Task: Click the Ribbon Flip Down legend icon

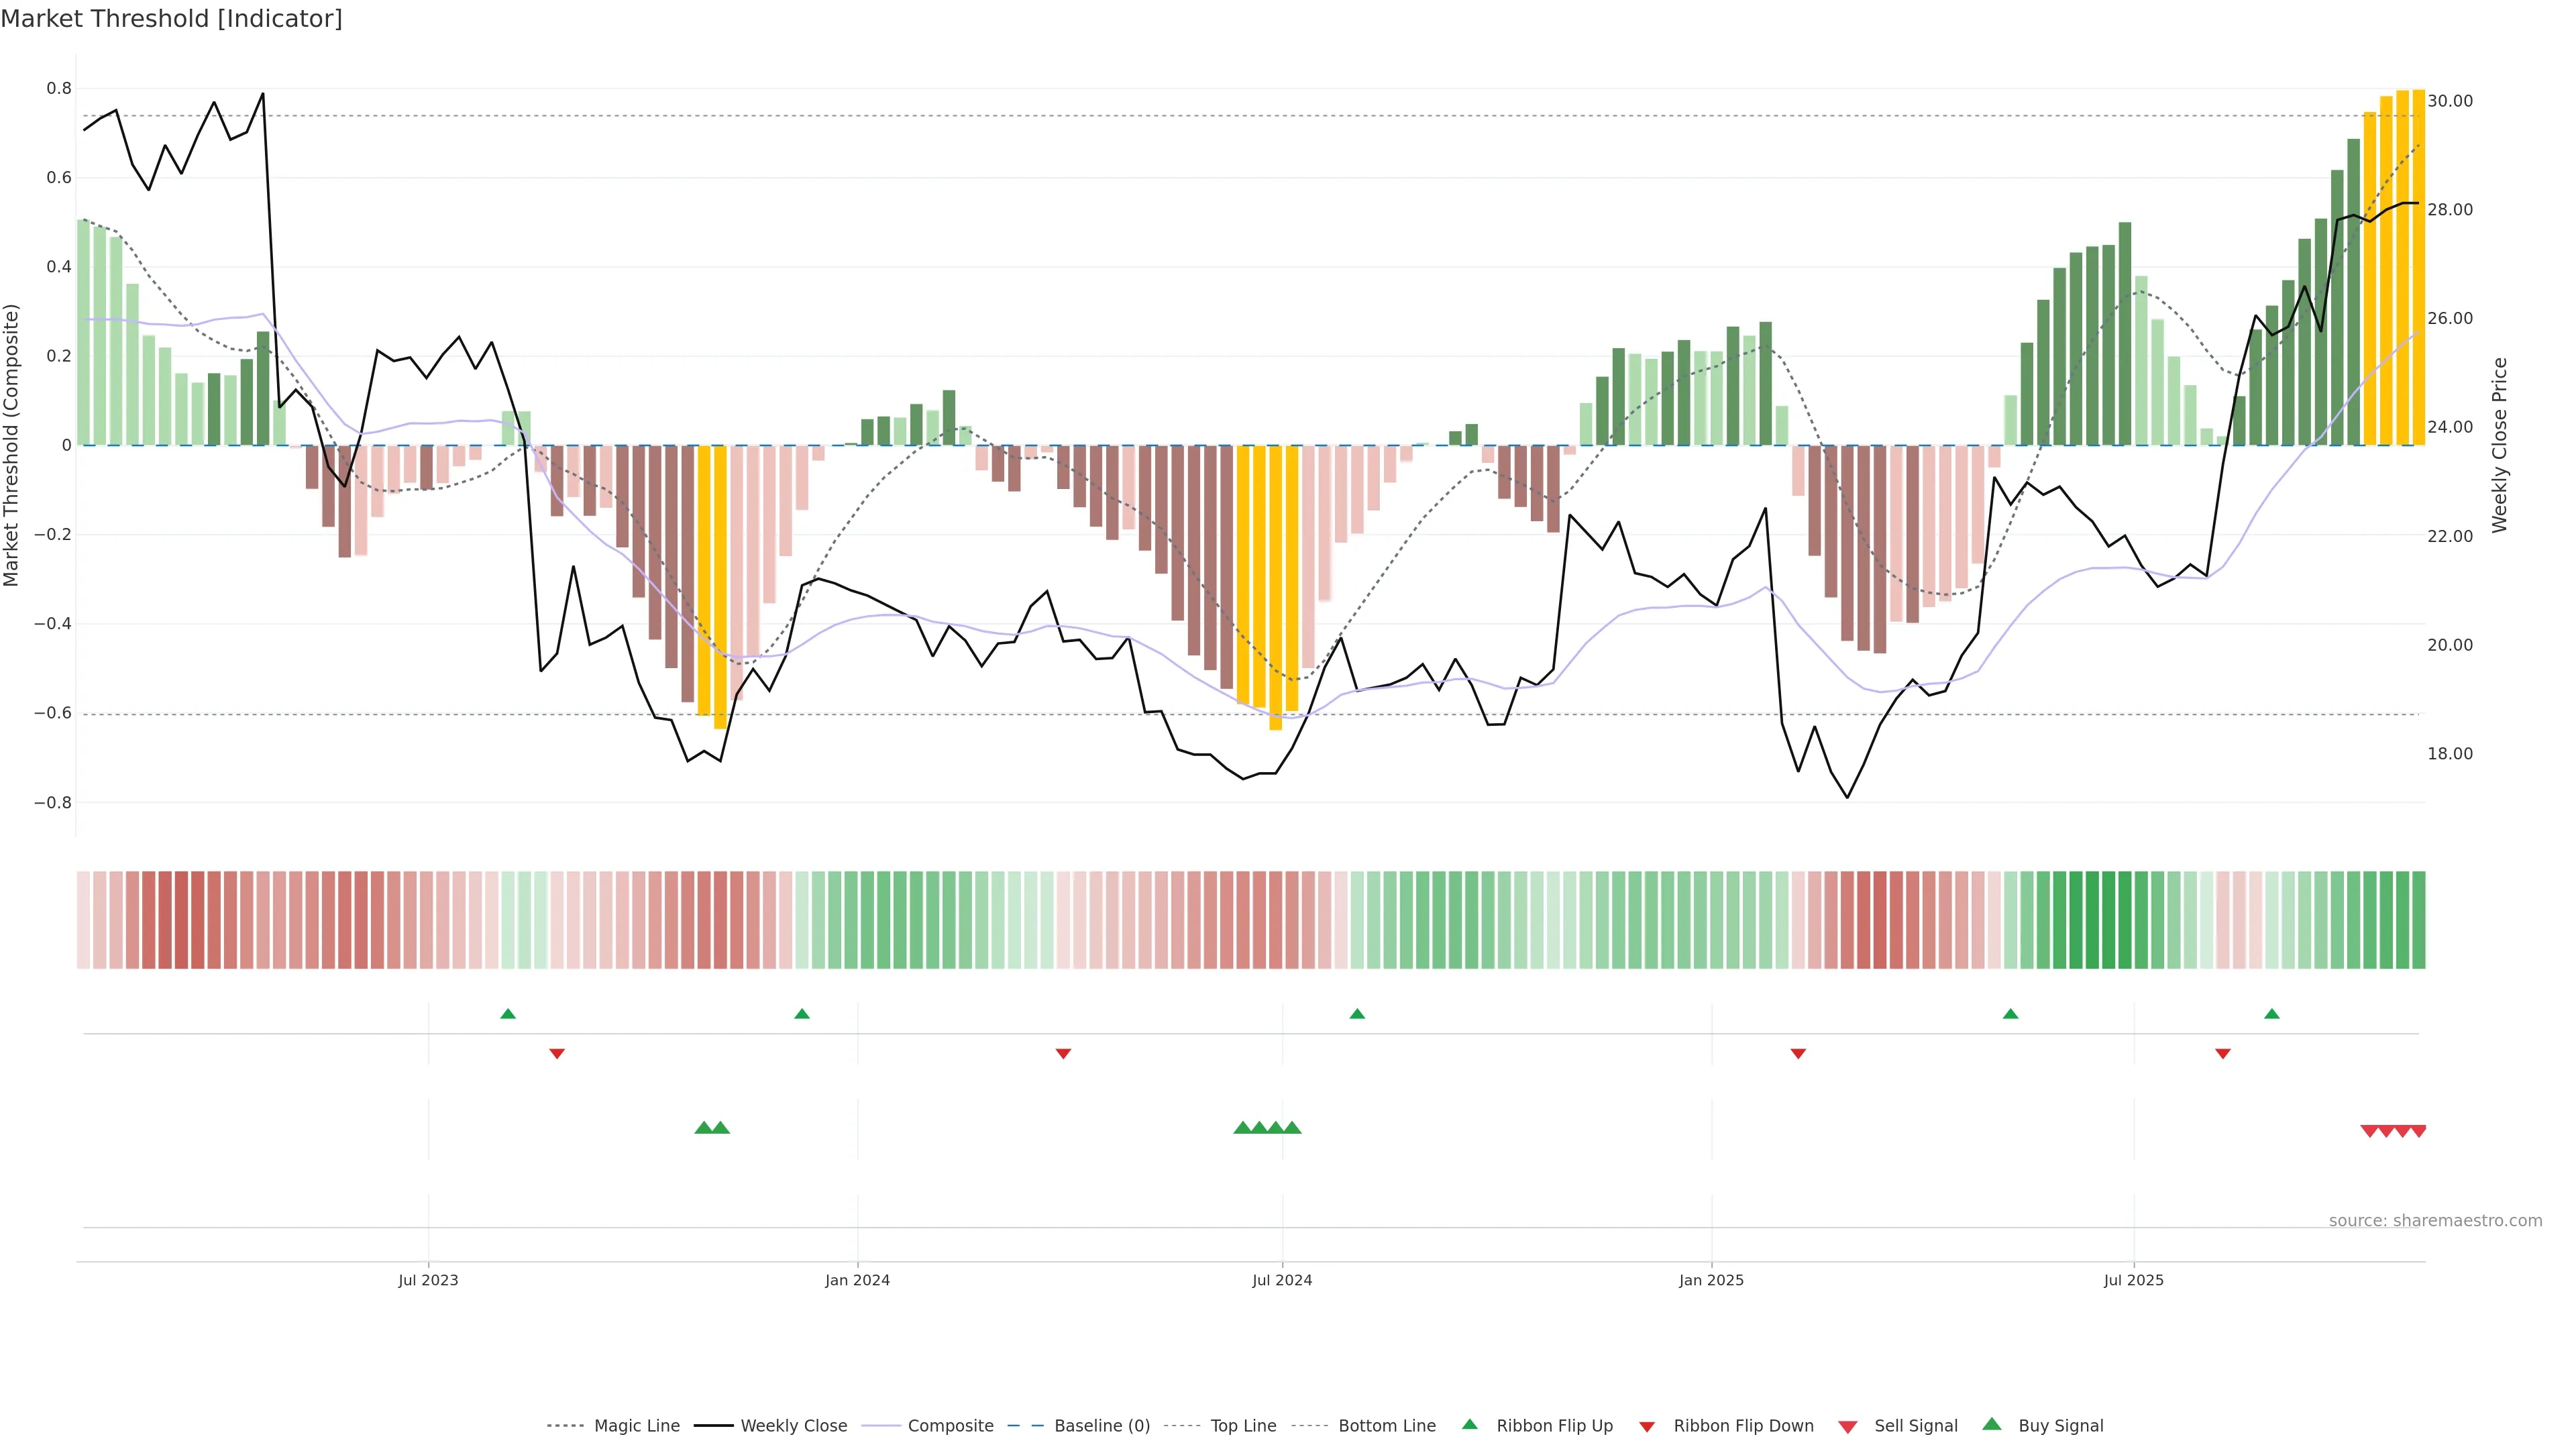Action: (1647, 1427)
